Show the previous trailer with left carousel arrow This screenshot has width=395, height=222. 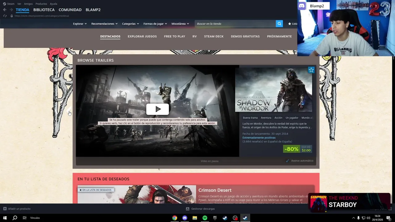[x=69, y=111]
